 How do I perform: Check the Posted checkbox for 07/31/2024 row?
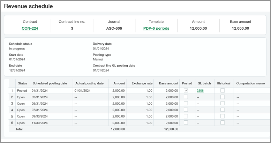(186, 110)
